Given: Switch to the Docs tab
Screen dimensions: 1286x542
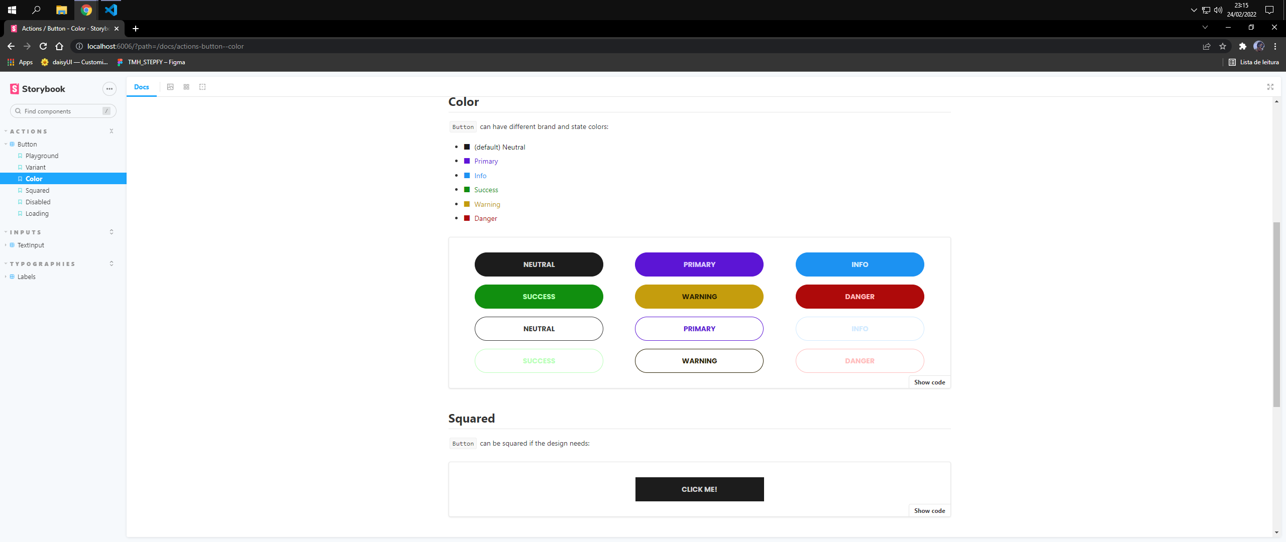Looking at the screenshot, I should tap(141, 87).
